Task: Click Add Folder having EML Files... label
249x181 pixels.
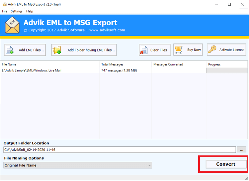Action: [91, 50]
